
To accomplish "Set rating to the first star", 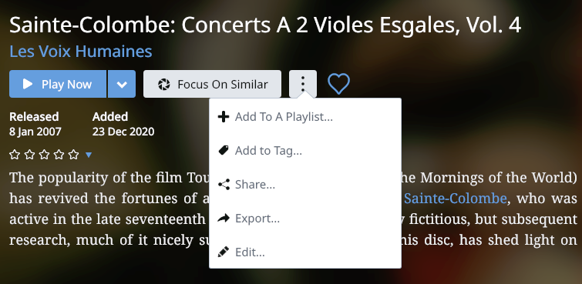I will 15,154.
